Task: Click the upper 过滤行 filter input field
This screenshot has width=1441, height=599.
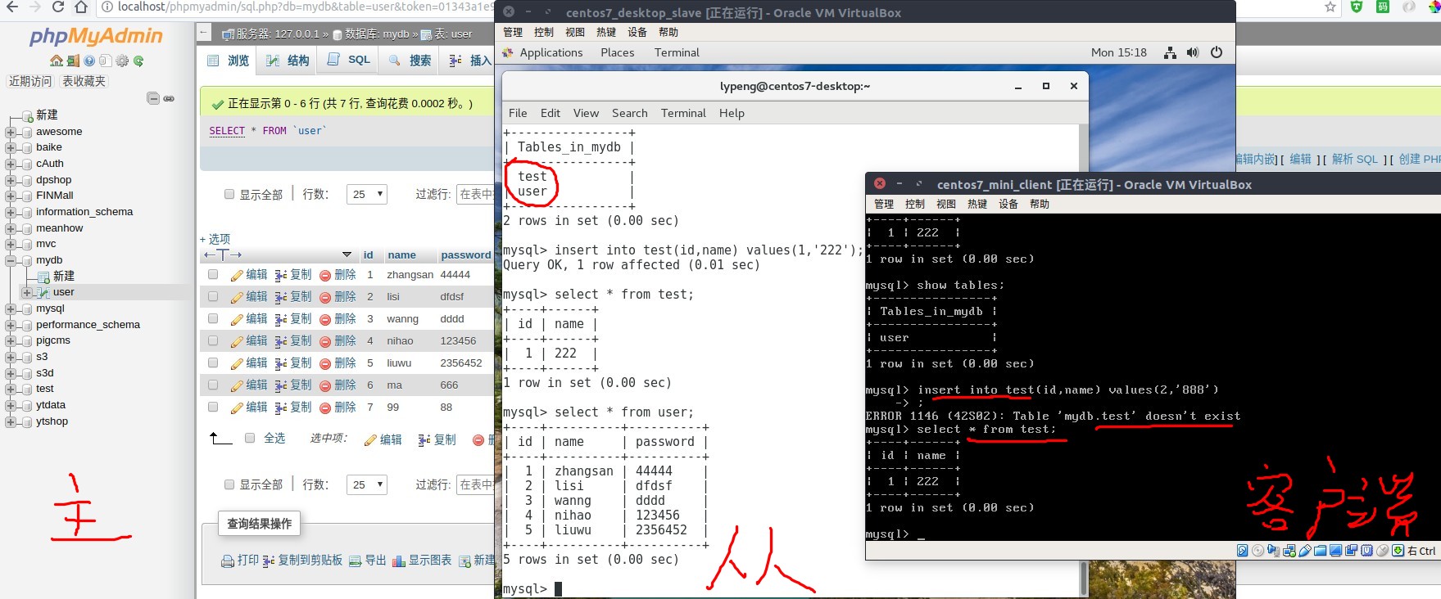Action: coord(475,194)
